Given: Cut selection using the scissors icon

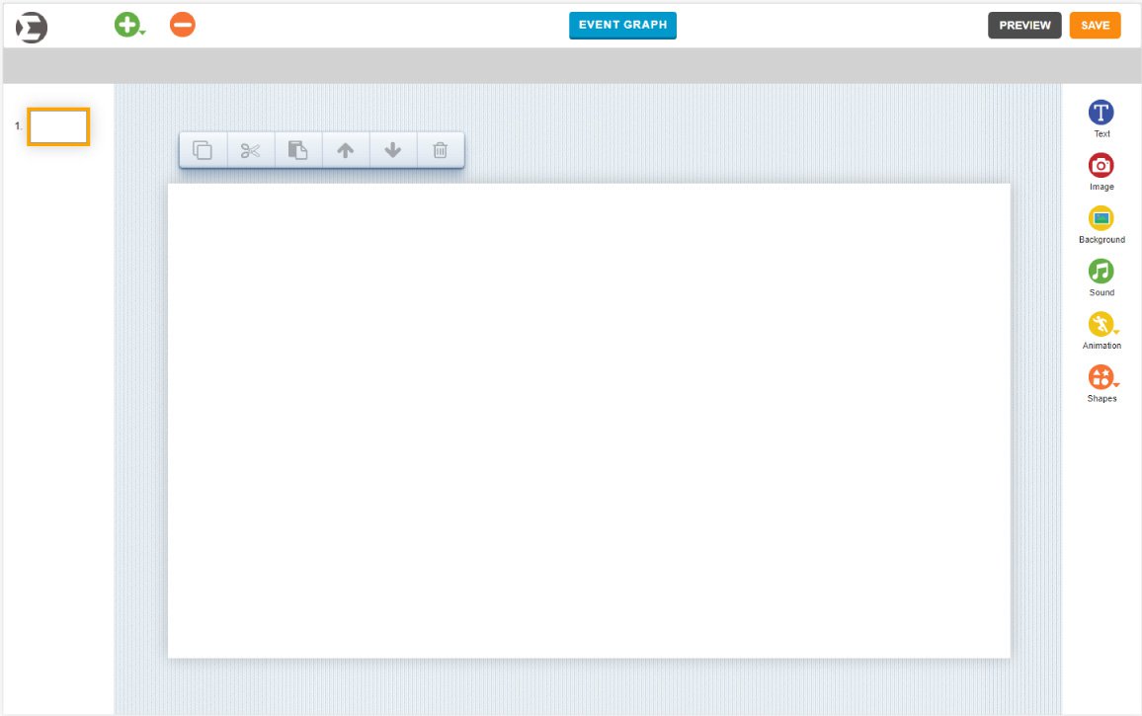Looking at the screenshot, I should point(251,150).
